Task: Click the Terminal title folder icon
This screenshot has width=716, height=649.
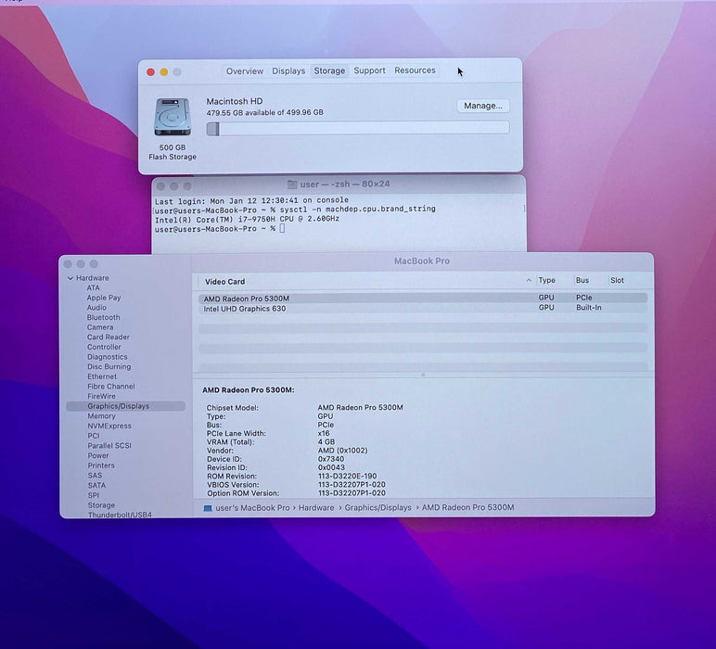Action: pos(292,185)
